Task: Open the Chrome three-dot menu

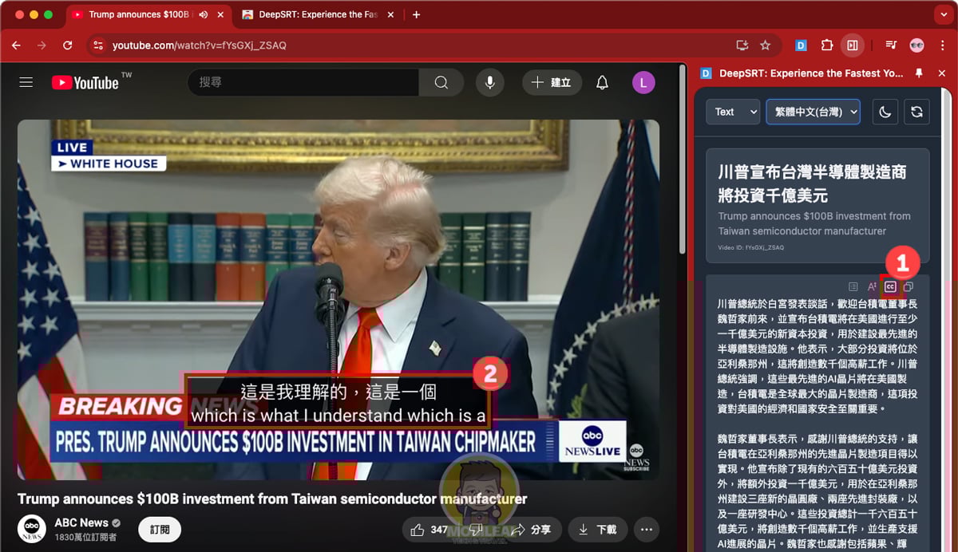Action: pyautogui.click(x=942, y=45)
